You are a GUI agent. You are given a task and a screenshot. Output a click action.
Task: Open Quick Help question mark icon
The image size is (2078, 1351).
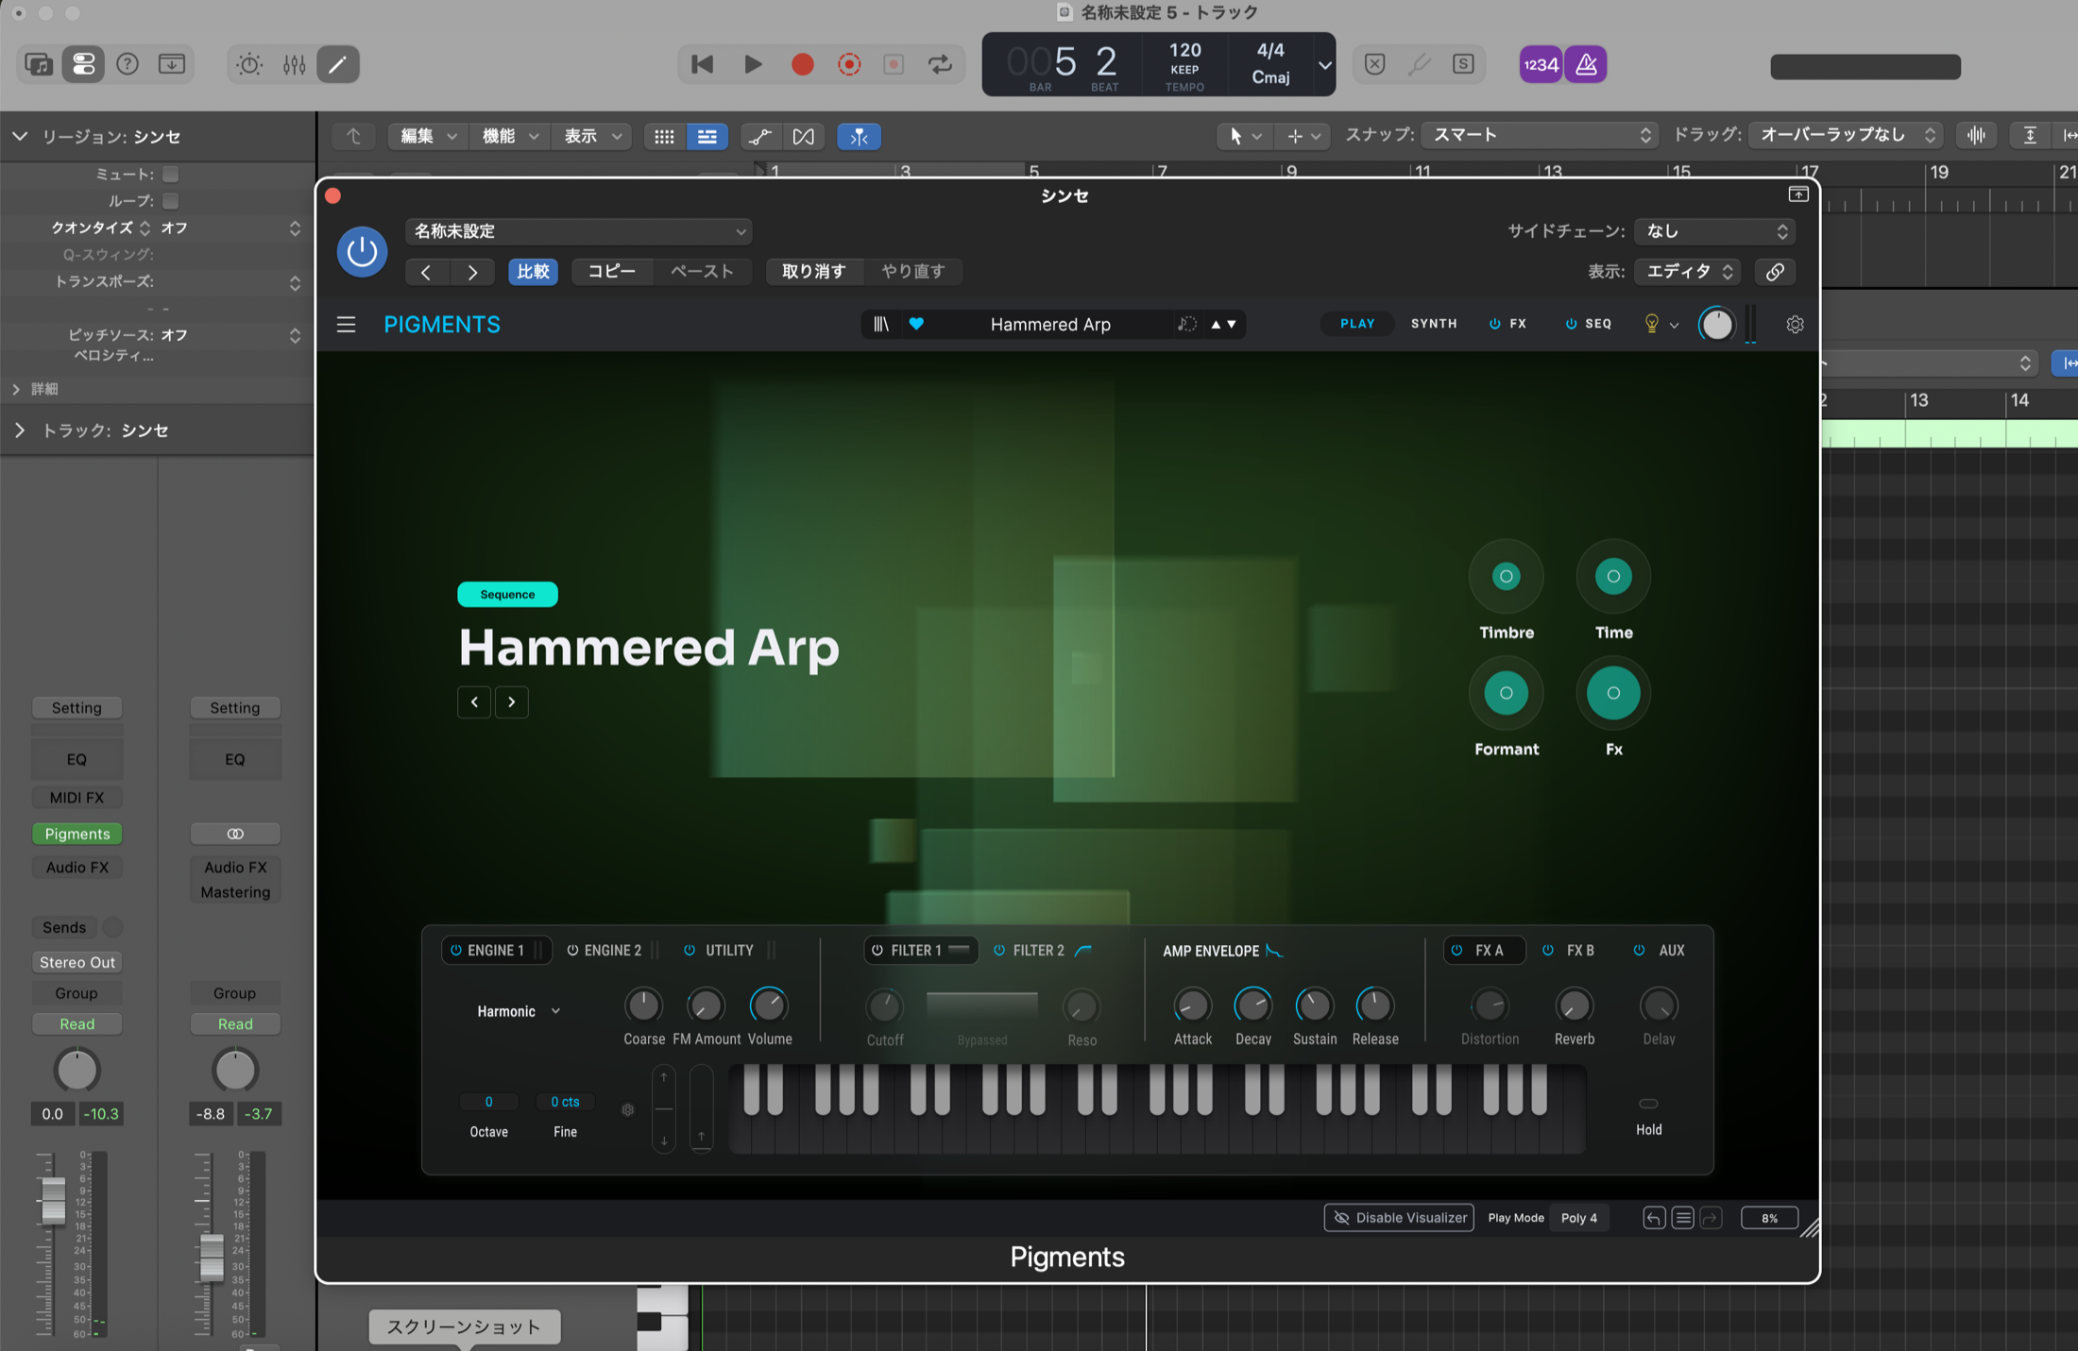pyautogui.click(x=127, y=64)
